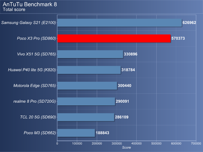Select the 'Vivo X51 5G (SD765)' label
Image resolution: width=203 pixels, height=152 pixels.
[x=37, y=54]
